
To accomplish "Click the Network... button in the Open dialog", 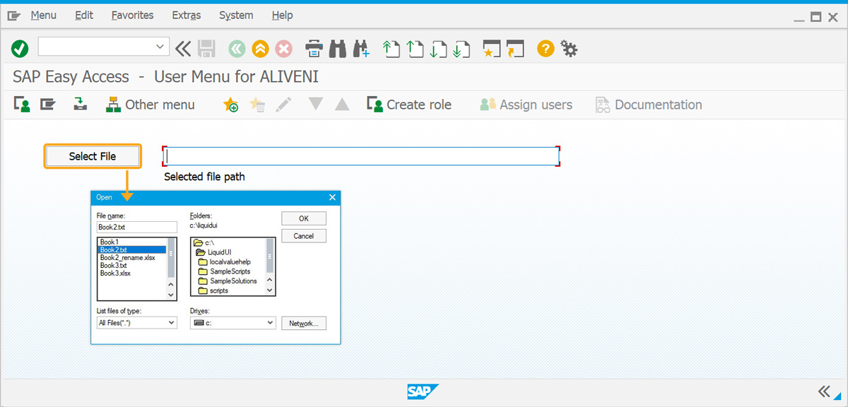I will coord(304,323).
